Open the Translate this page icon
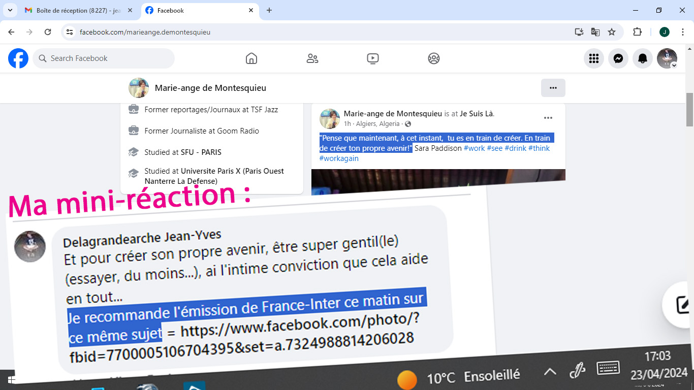 [595, 32]
